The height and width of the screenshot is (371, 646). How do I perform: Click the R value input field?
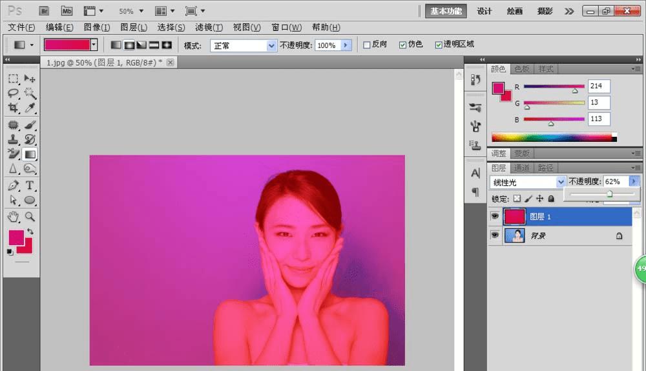[x=599, y=86]
